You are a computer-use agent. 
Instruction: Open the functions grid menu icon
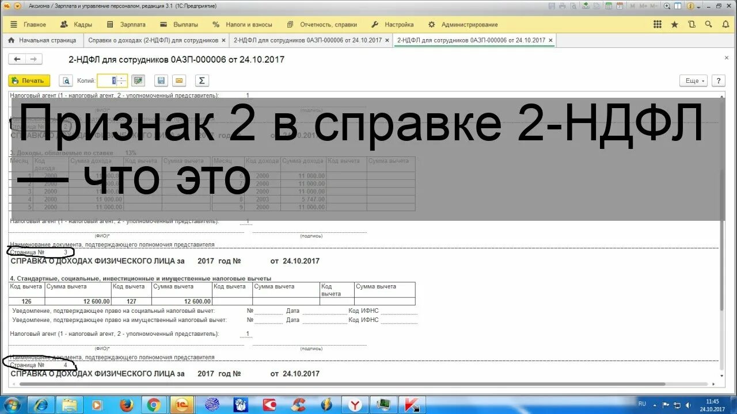tap(658, 25)
